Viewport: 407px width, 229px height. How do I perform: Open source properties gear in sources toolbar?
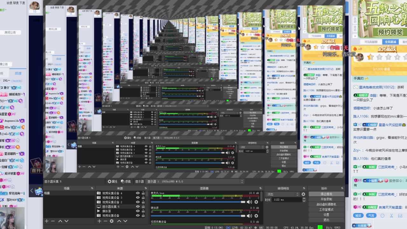(112, 221)
